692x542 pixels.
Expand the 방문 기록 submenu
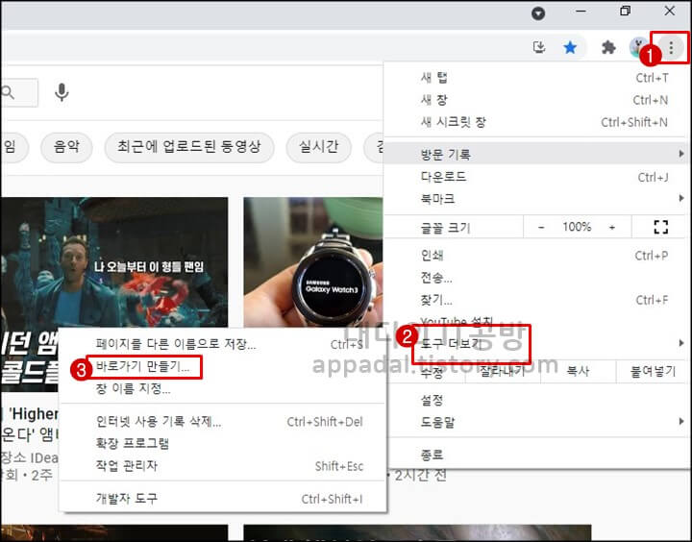pos(535,154)
